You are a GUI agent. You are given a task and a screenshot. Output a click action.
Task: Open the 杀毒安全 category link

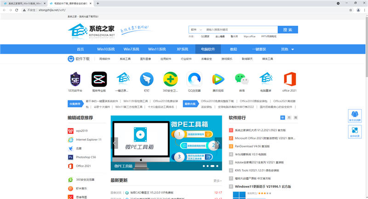tap(207, 59)
